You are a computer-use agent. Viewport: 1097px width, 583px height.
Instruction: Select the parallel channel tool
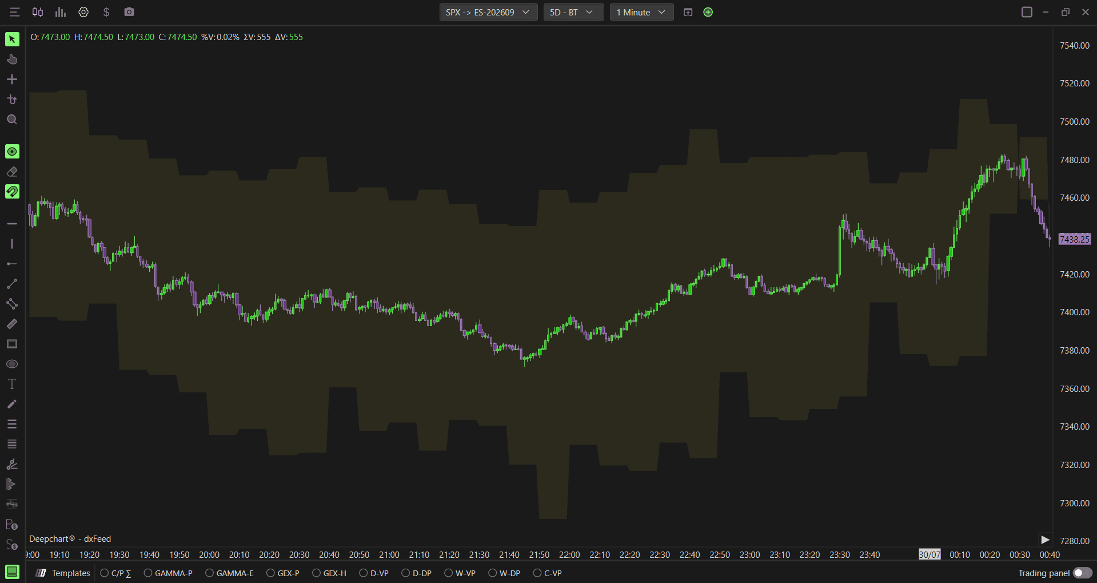[x=12, y=304]
